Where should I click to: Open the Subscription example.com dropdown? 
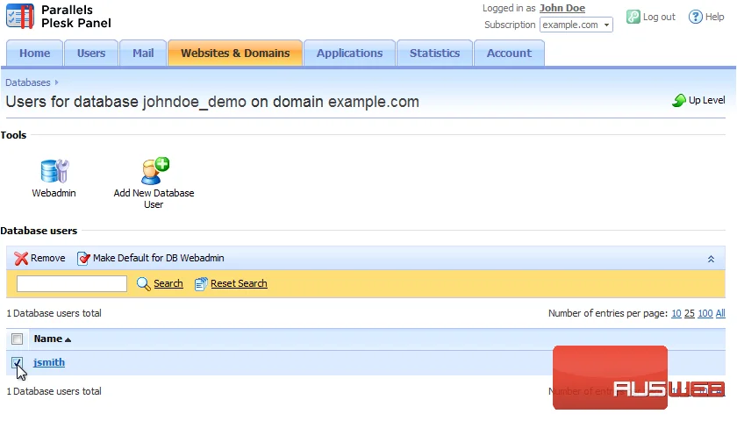[576, 25]
